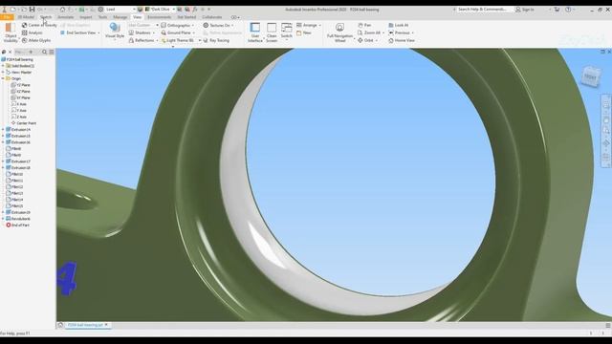The height and width of the screenshot is (344, 612).
Task: Open the File tab
Action: 7,17
